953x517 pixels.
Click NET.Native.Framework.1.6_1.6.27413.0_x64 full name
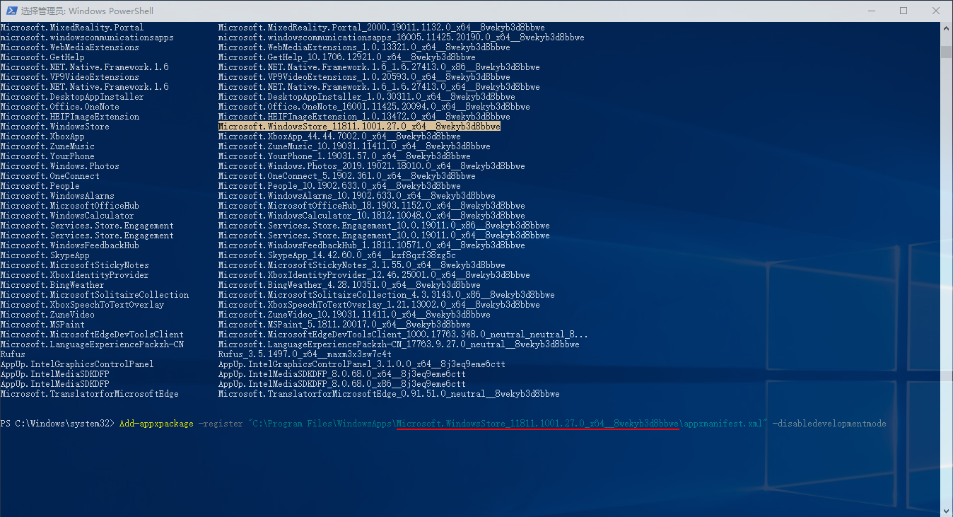tap(379, 87)
